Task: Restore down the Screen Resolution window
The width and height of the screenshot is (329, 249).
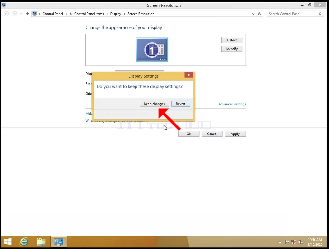Action: click(x=309, y=5)
